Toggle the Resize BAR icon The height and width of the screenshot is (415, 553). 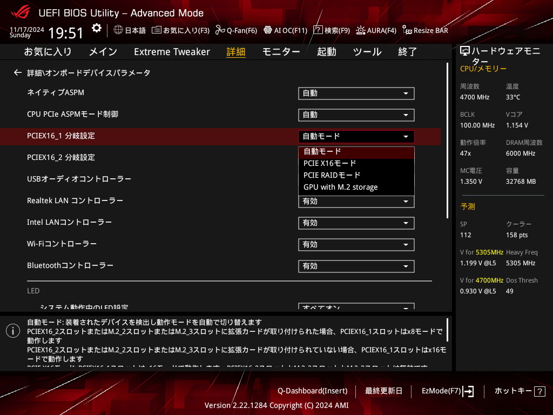pyautogui.click(x=407, y=30)
